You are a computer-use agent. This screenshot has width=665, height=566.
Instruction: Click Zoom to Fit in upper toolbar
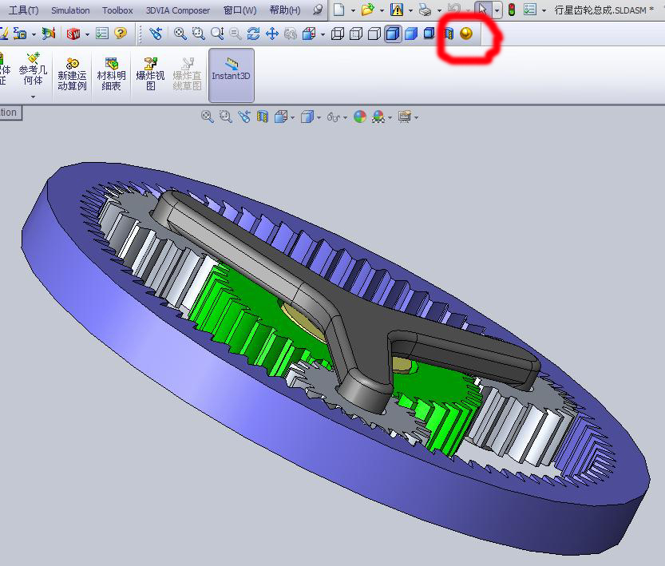[x=180, y=34]
